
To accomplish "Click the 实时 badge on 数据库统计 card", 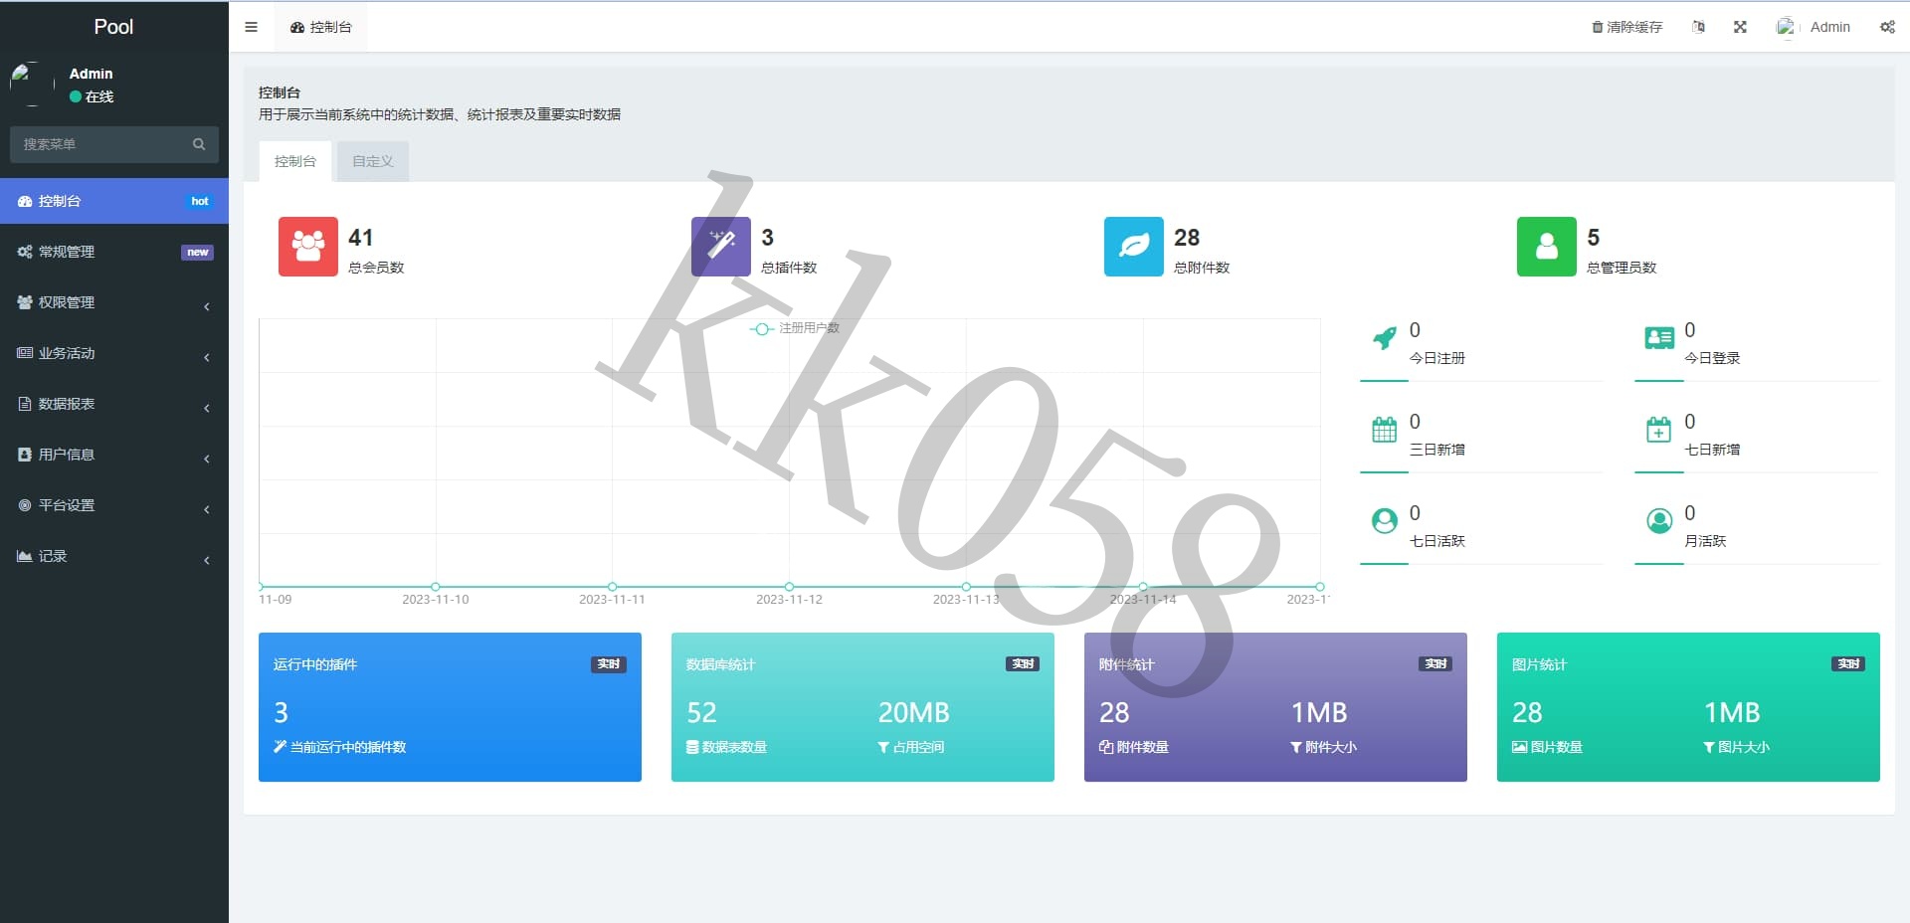I will pos(1023,663).
